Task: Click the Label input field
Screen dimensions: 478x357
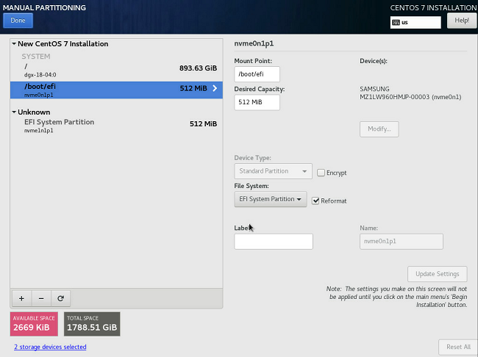Action: pos(273,242)
